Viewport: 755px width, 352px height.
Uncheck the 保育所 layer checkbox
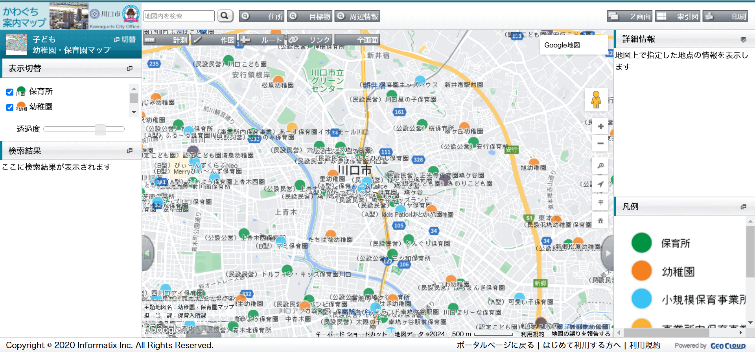[x=10, y=92]
